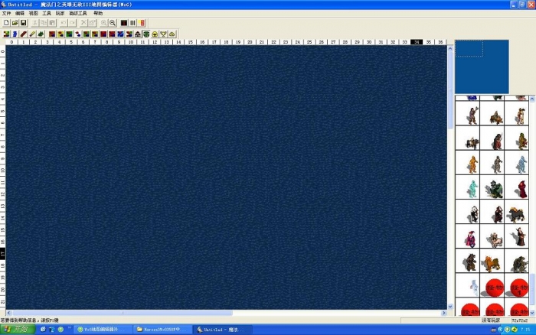Viewport: 536px width, 335px height.
Task: Show blue water objects palette
Action: (120, 34)
